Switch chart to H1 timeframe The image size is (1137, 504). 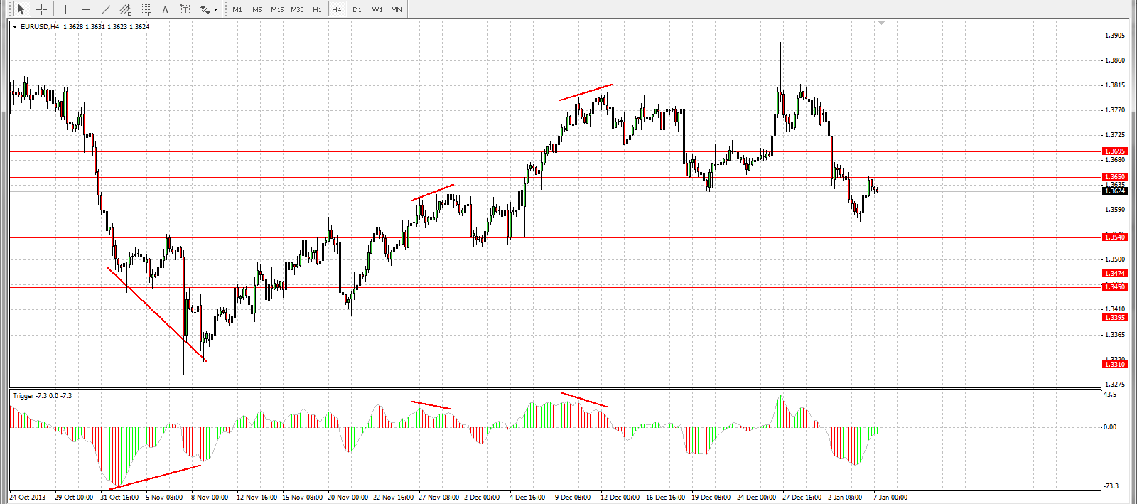coord(317,9)
